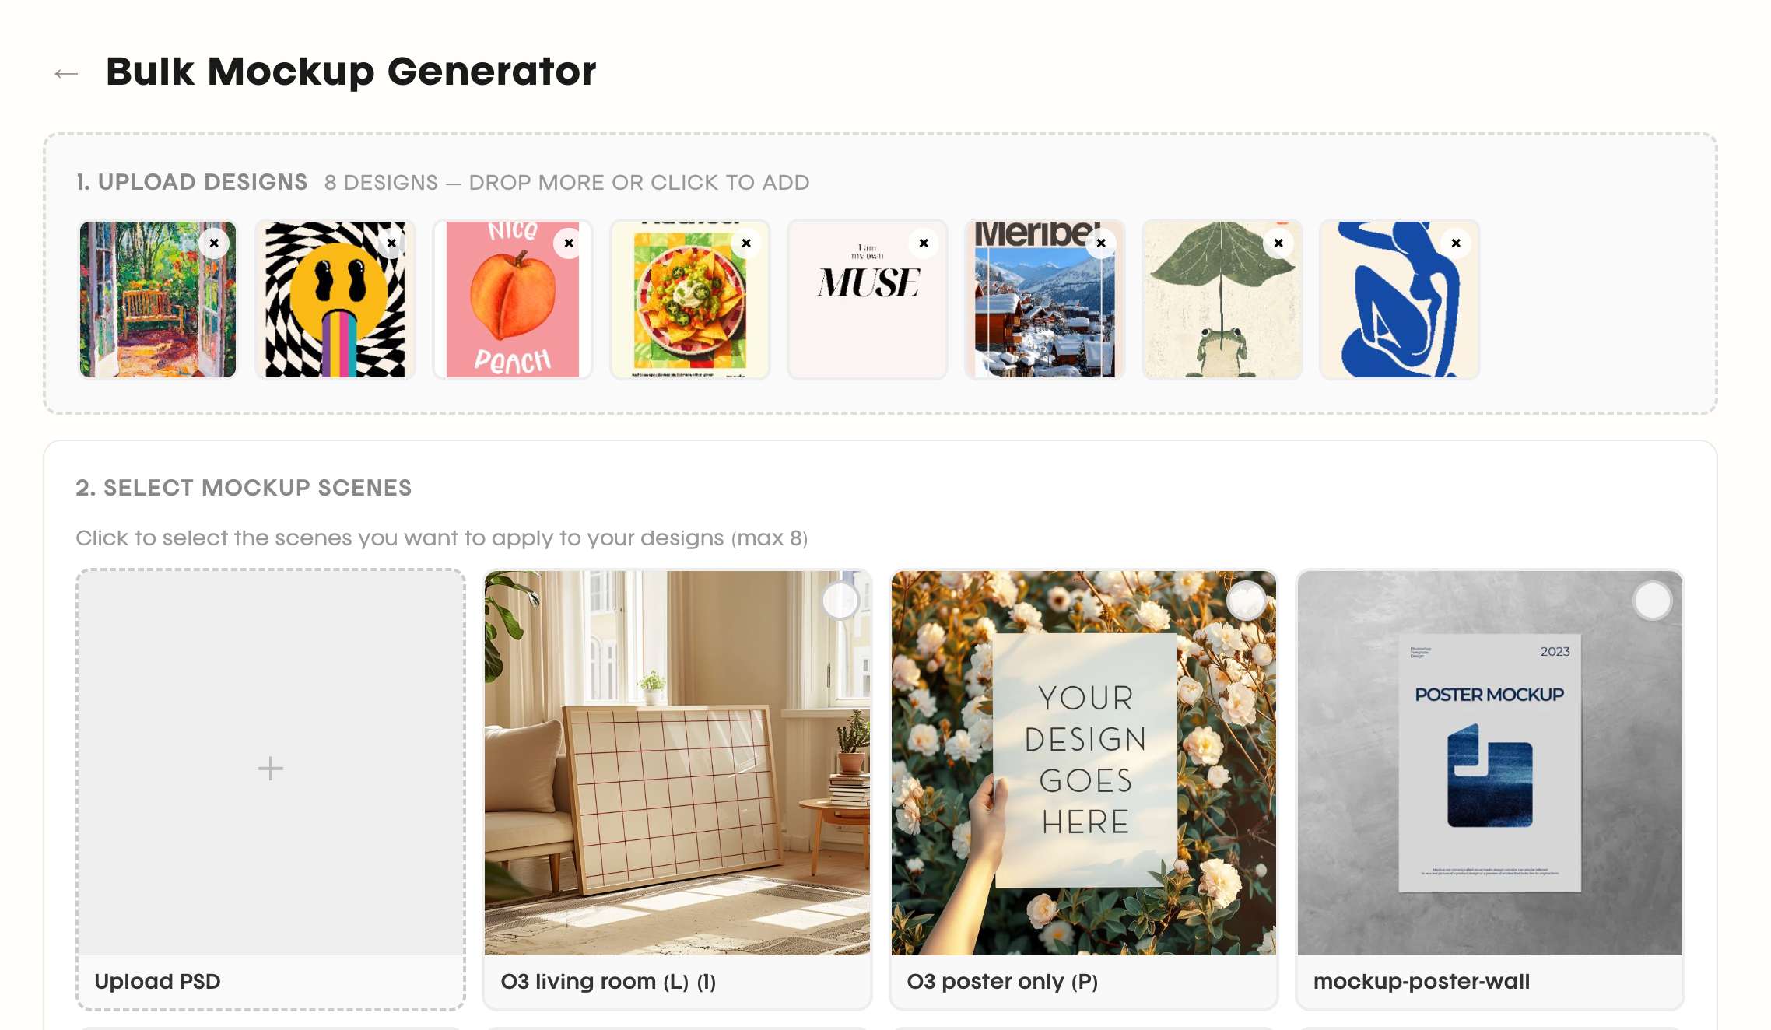This screenshot has height=1030, width=1771.
Task: Click the living room frame scene preview
Action: (x=677, y=763)
